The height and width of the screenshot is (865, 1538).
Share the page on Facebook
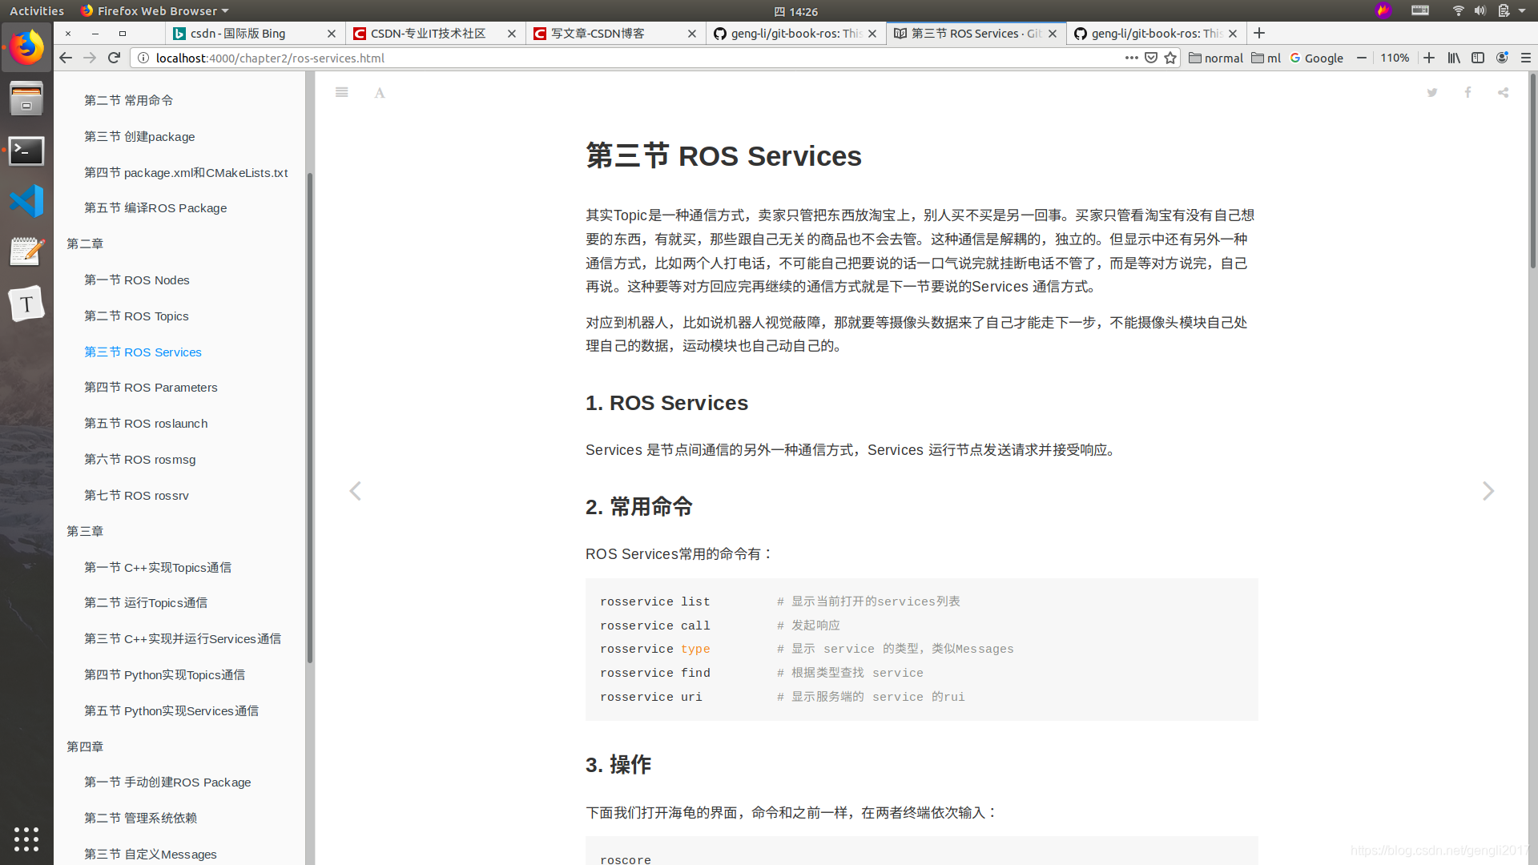[1468, 92]
